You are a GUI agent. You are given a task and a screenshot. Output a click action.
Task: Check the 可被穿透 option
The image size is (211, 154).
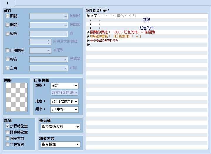click(x=7, y=145)
